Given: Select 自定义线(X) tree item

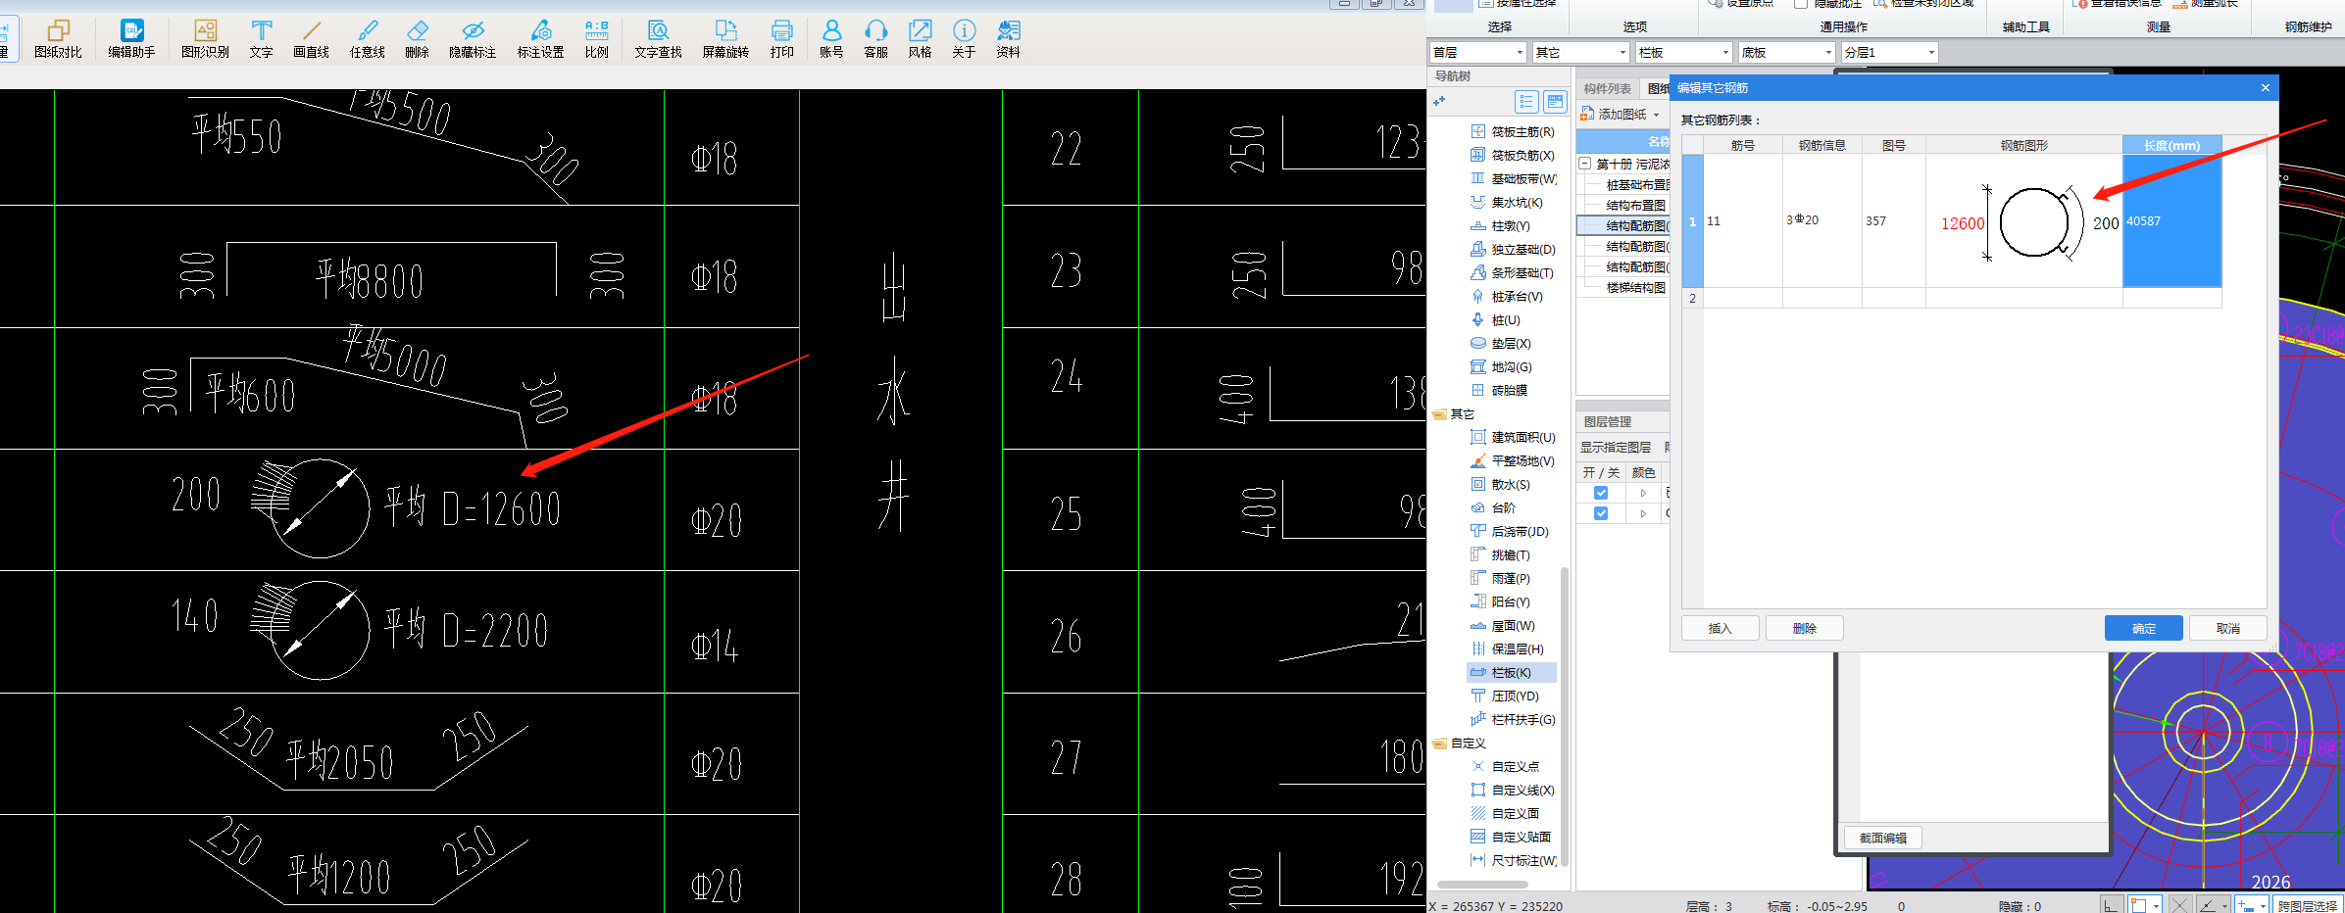Looking at the screenshot, I should click(x=1513, y=791).
